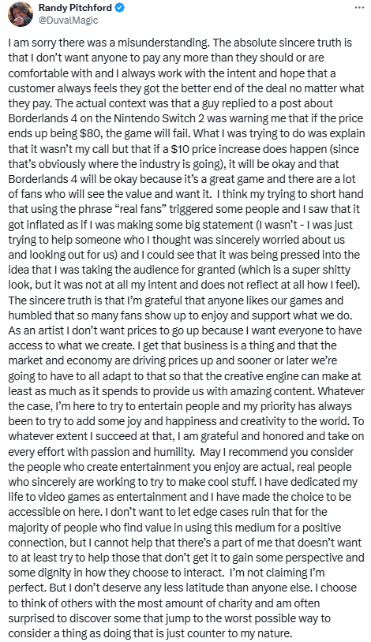Screen dimensions: 371x642
Task: Open Randy Pitchford's profile picture
Action: tap(21, 14)
